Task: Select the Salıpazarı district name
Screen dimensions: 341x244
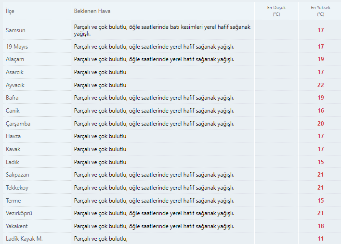Action: (x=17, y=175)
